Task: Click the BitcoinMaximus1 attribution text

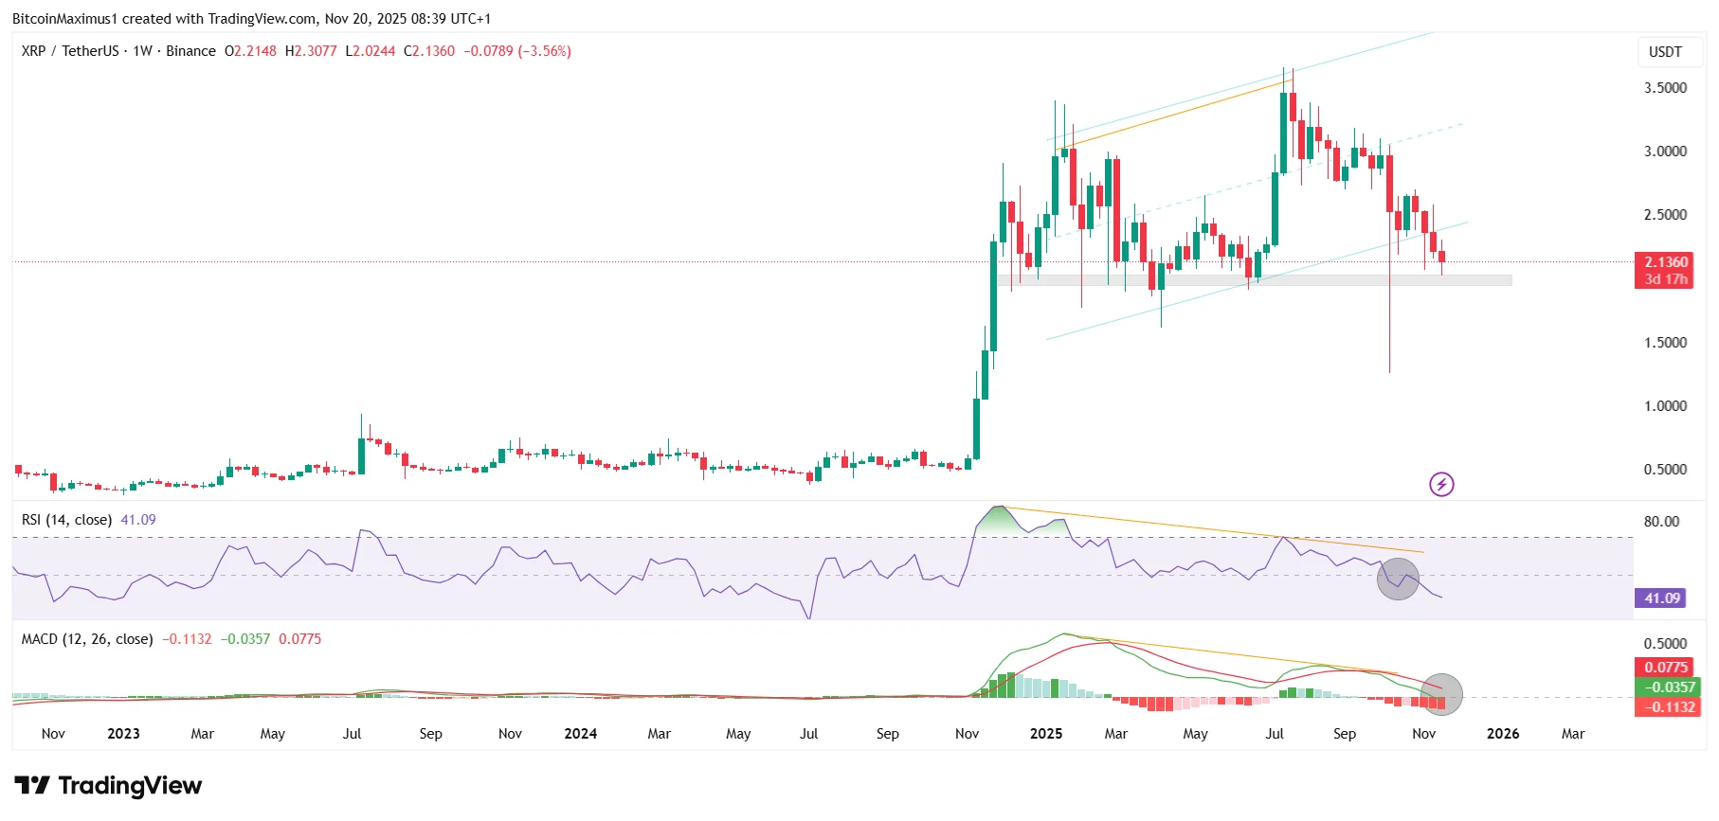Action: (x=63, y=18)
